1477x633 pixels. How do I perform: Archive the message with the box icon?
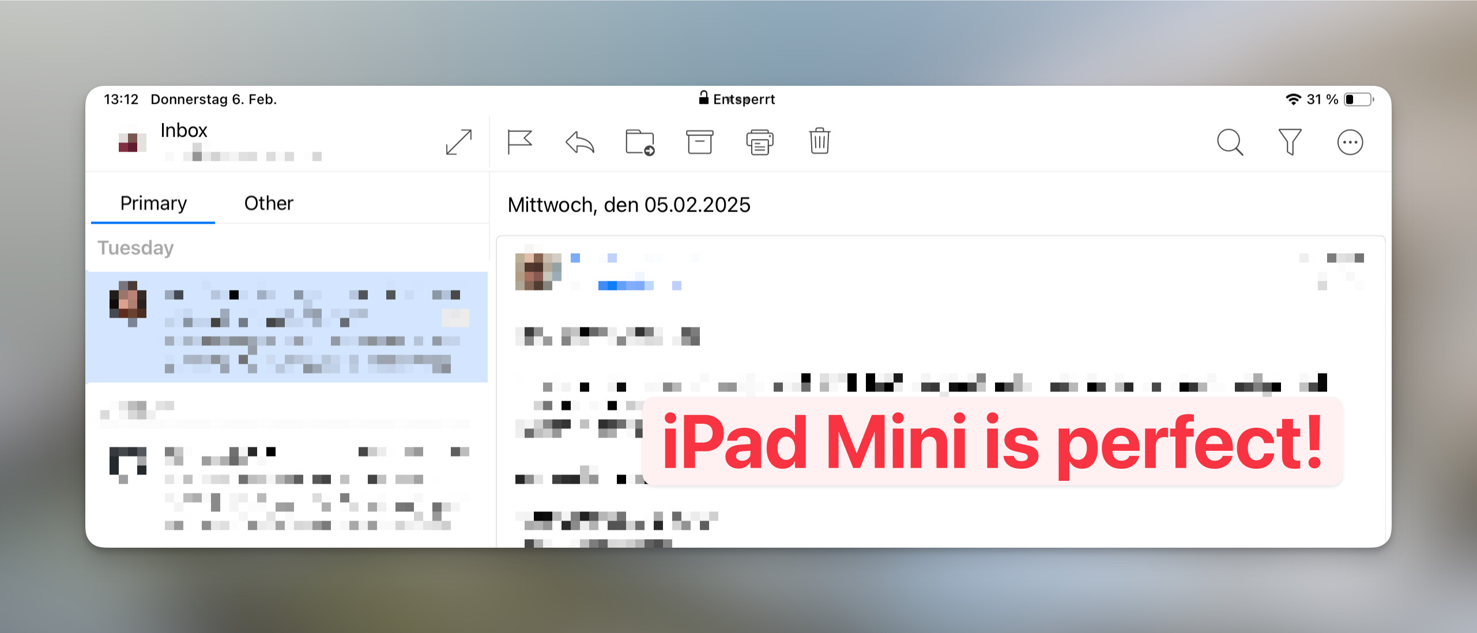(x=699, y=142)
